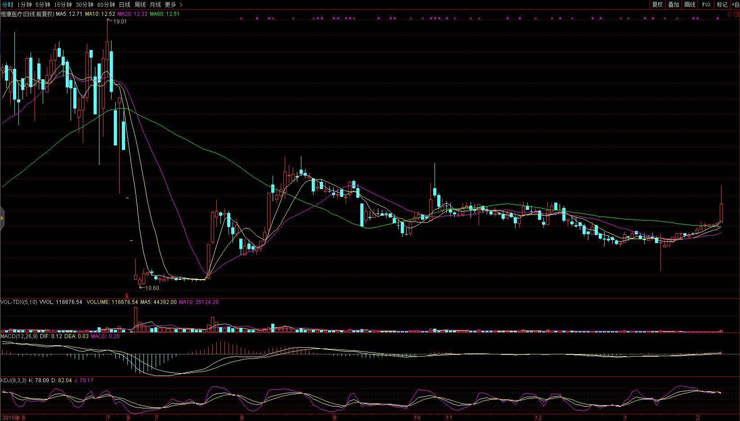Expand the 更多 more-periods menu
This screenshot has height=421, width=740.
[x=174, y=5]
